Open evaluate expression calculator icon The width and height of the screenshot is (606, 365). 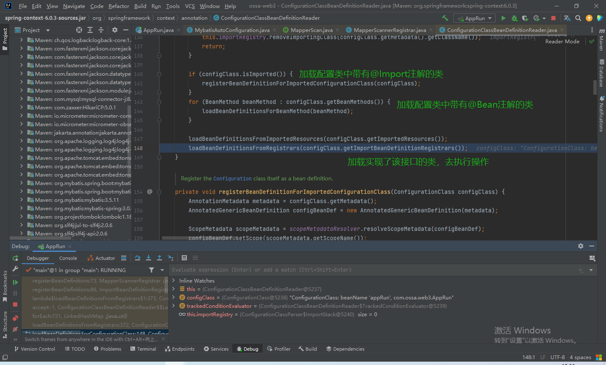tap(184, 258)
